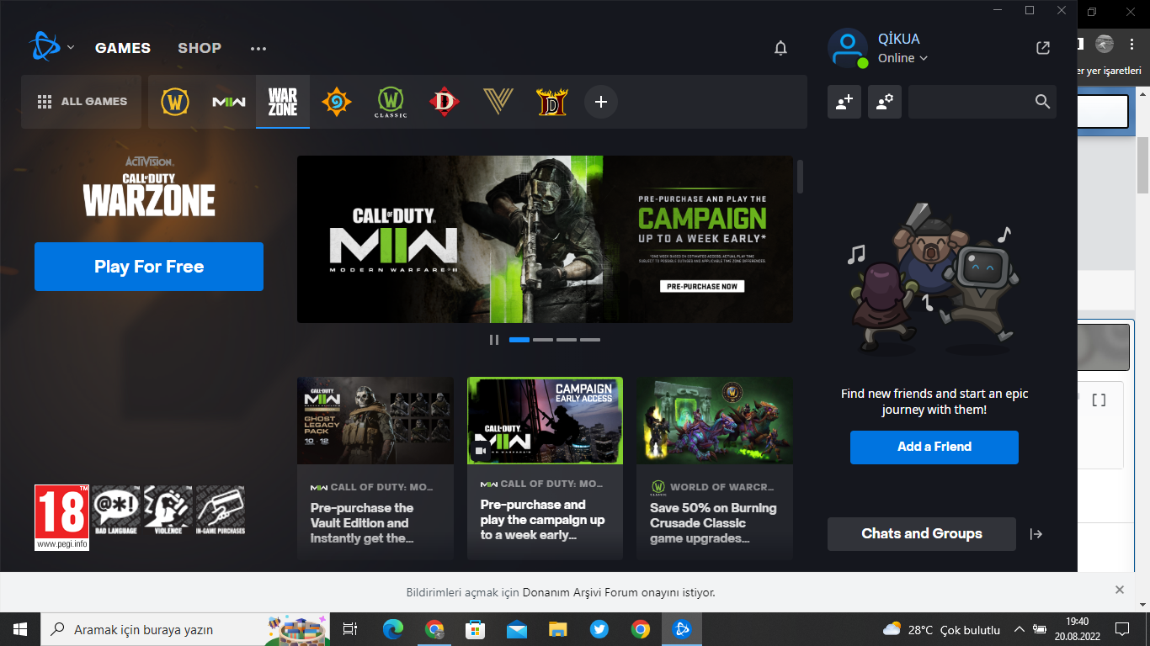This screenshot has height=646, width=1150.
Task: Click the Add a Friend button
Action: [x=934, y=447]
